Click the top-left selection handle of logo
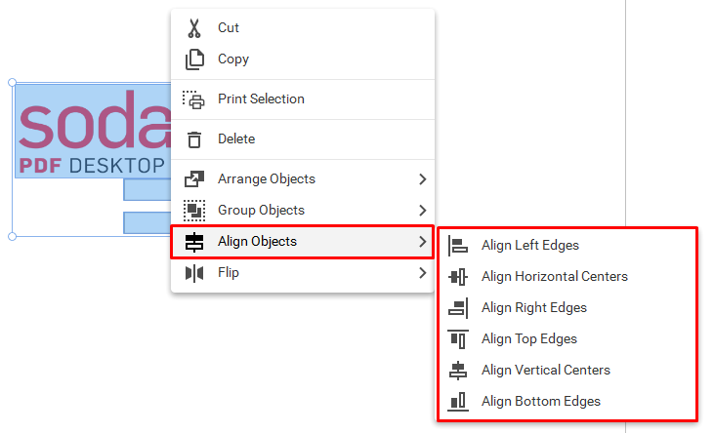The height and width of the screenshot is (433, 714). 13,82
